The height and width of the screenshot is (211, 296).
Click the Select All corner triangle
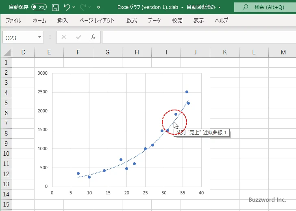coord(7,53)
